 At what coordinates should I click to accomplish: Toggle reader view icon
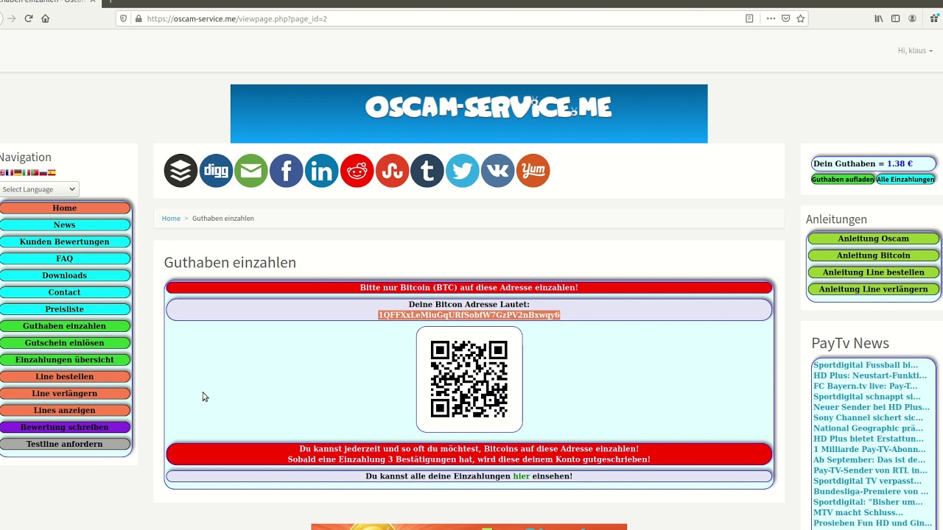(x=749, y=18)
